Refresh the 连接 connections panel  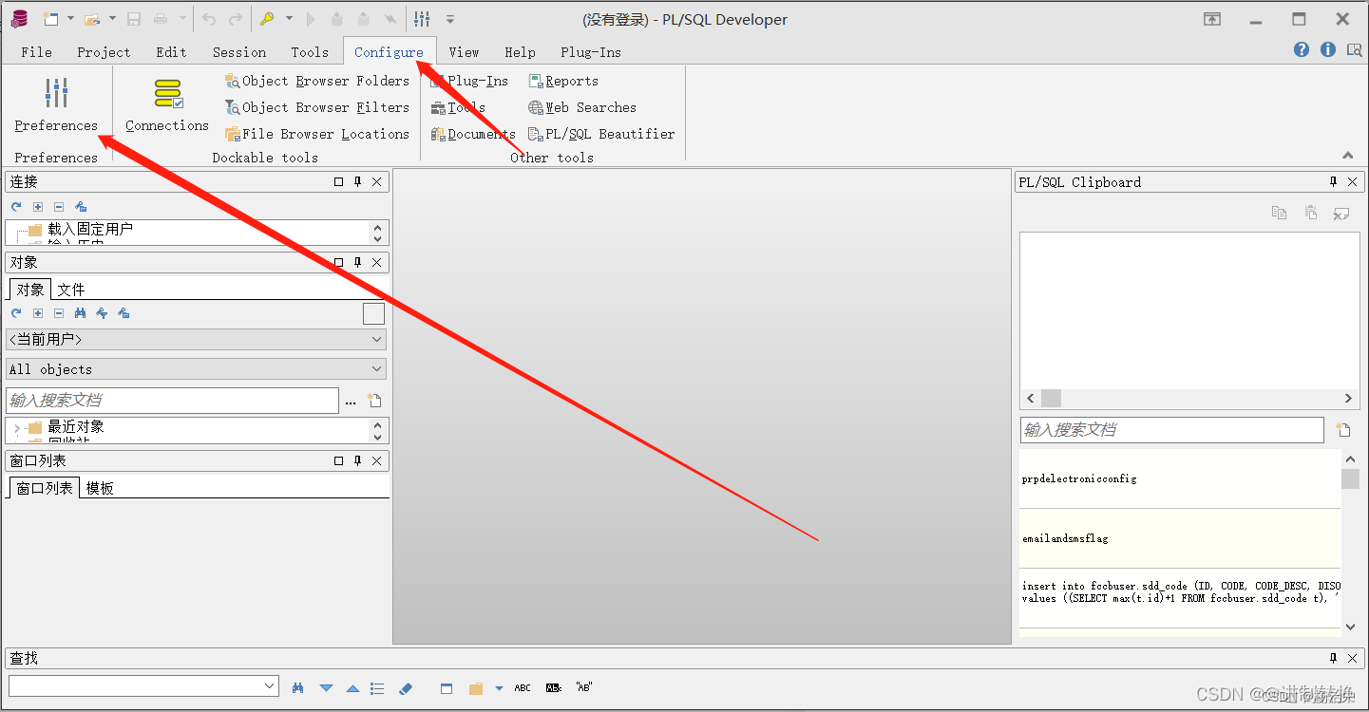coord(16,206)
